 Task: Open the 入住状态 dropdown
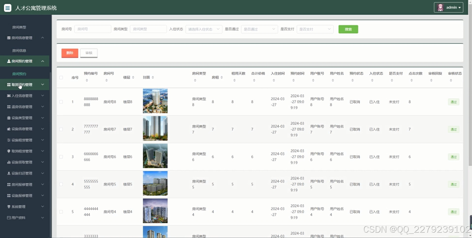[204, 29]
